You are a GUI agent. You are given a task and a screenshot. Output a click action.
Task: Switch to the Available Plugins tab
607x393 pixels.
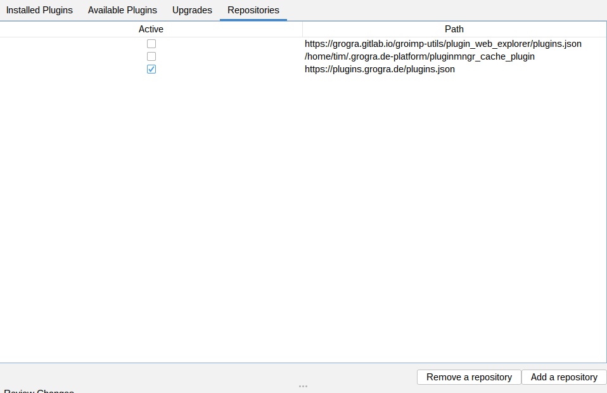pos(122,10)
